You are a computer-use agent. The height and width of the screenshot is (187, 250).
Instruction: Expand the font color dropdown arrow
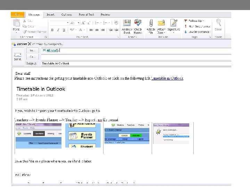tap(84, 30)
